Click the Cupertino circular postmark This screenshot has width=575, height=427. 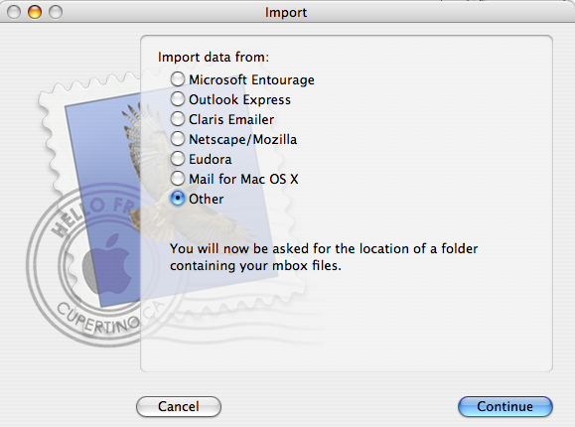(x=99, y=265)
